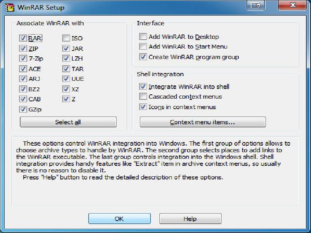Uncheck the TAR association

pos(66,69)
